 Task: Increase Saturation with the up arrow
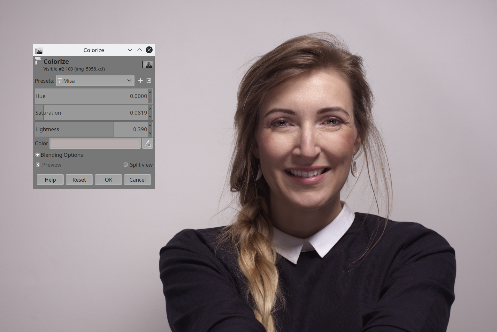(x=150, y=109)
